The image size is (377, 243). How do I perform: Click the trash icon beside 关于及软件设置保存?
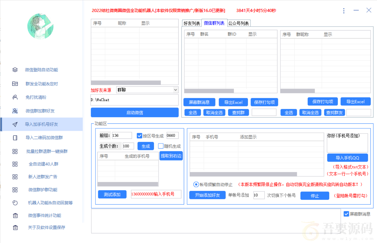click(x=15, y=227)
